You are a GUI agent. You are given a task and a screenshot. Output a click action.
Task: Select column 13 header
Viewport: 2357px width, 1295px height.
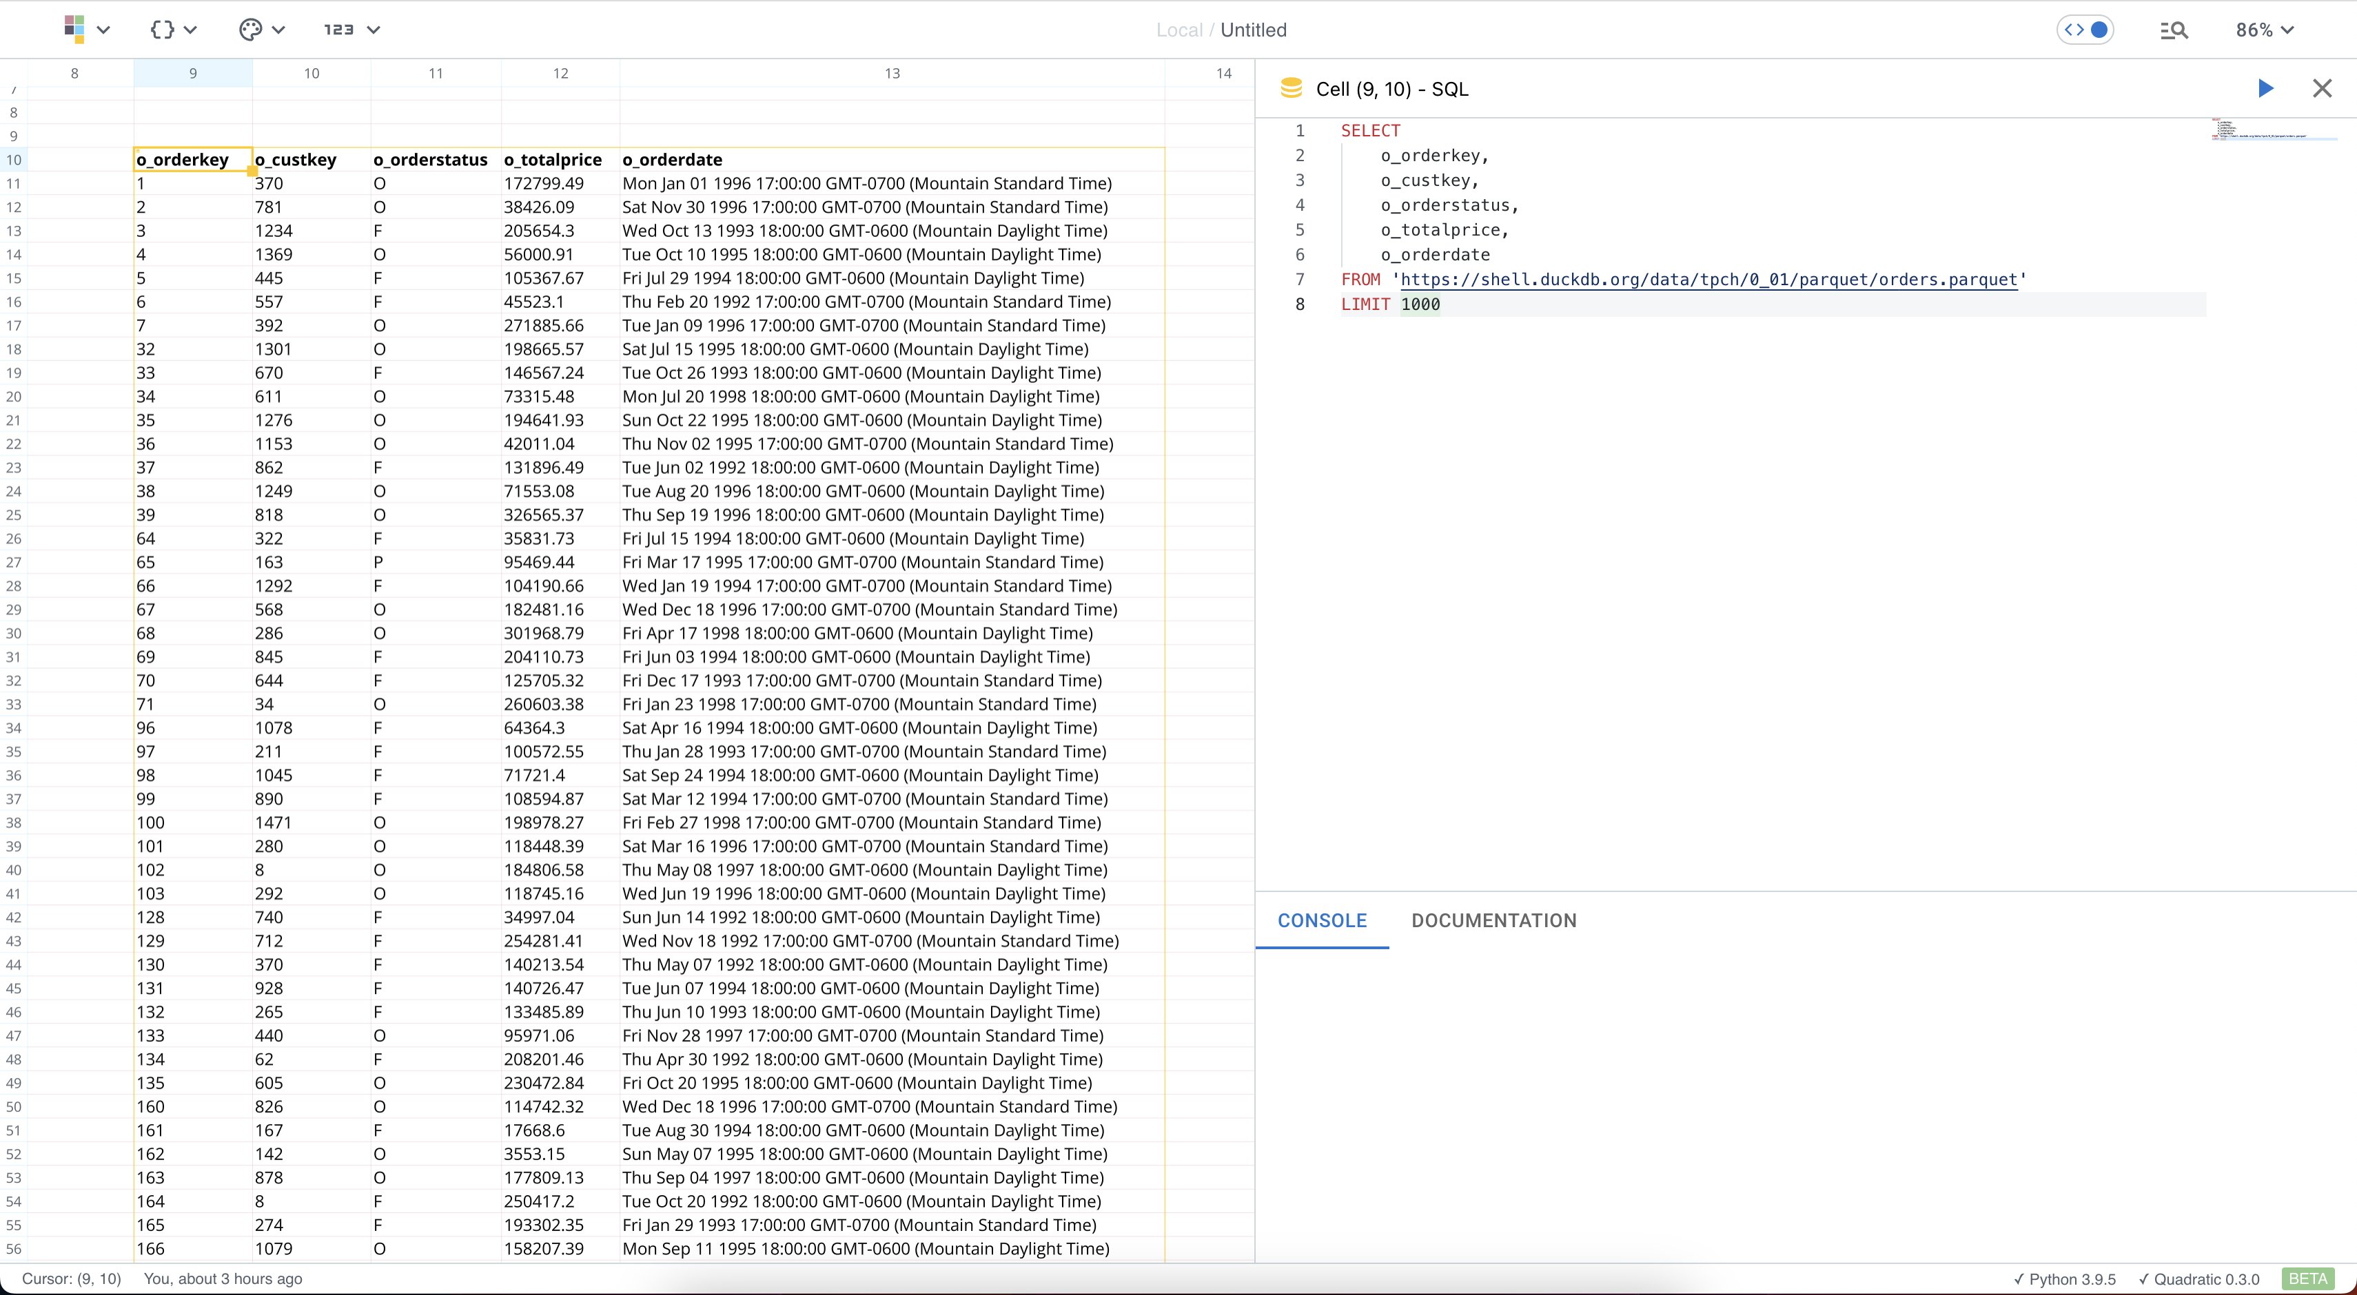pyautogui.click(x=891, y=73)
